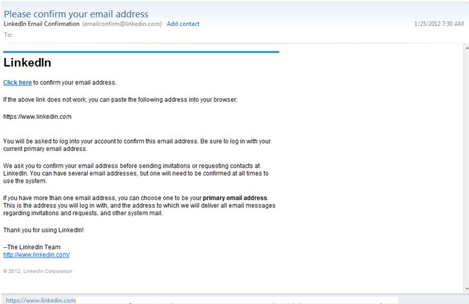Click the plain https://www.linkedin.com address text

(37, 117)
